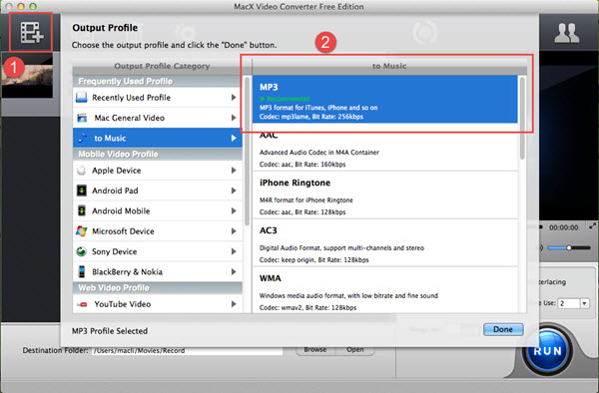The width and height of the screenshot is (599, 393).
Task: Expand BlackBerry & Nokia arrow
Action: point(234,271)
